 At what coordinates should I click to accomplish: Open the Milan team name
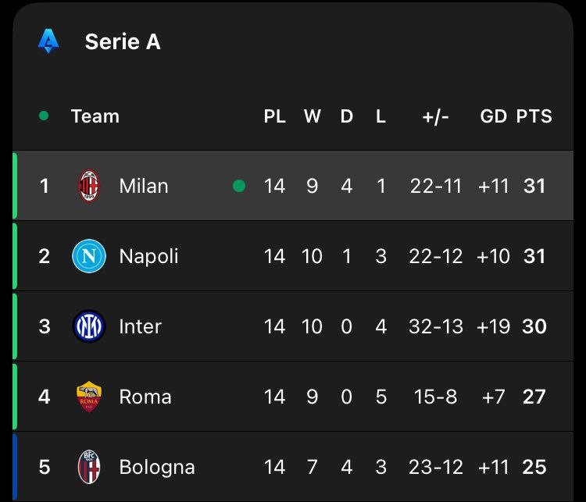pos(144,186)
